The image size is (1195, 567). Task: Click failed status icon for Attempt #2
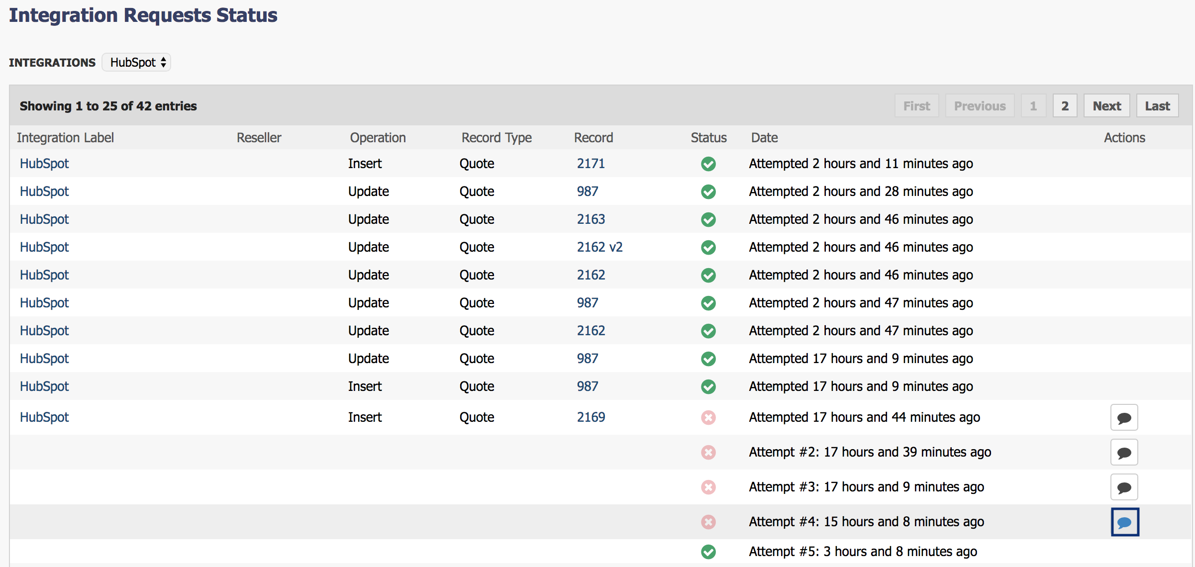[x=708, y=452]
